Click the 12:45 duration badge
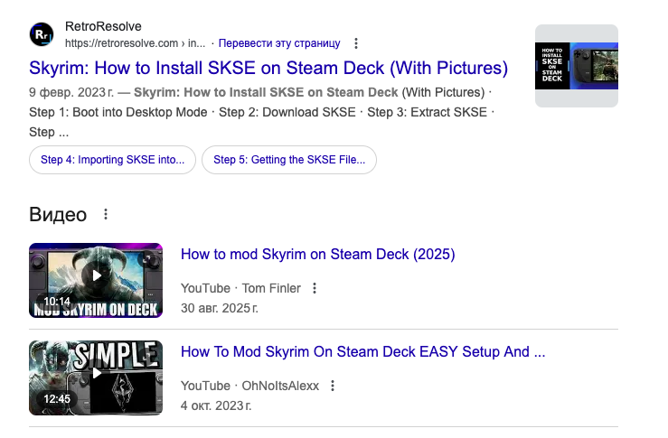Image resolution: width=668 pixels, height=438 pixels. pyautogui.click(x=57, y=399)
